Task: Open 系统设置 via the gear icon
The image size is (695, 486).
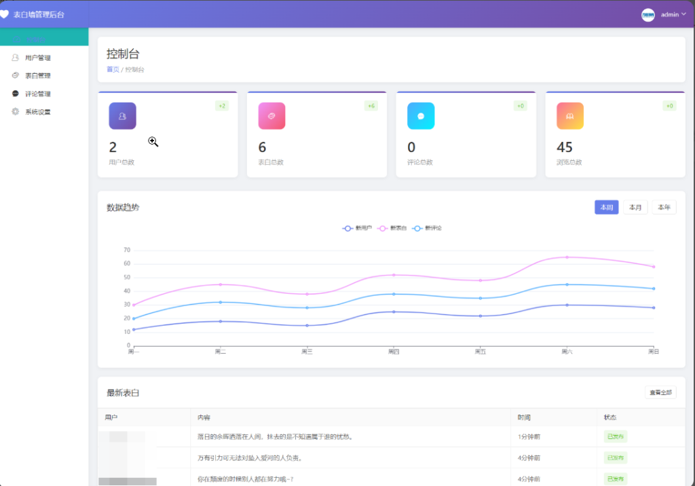Action: [16, 111]
